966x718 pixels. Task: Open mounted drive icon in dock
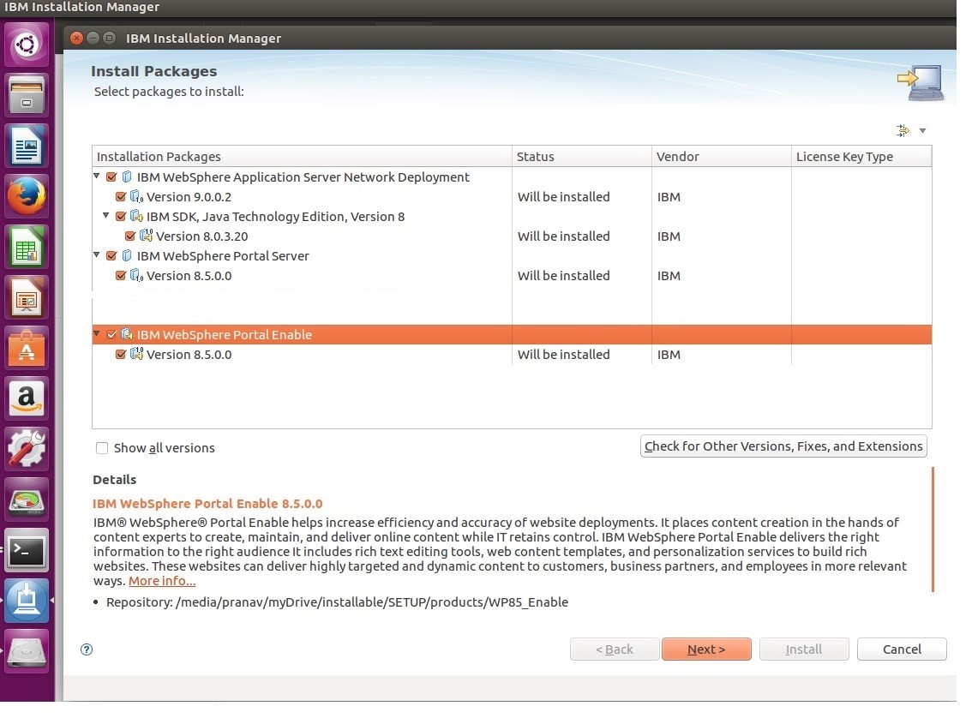(27, 651)
